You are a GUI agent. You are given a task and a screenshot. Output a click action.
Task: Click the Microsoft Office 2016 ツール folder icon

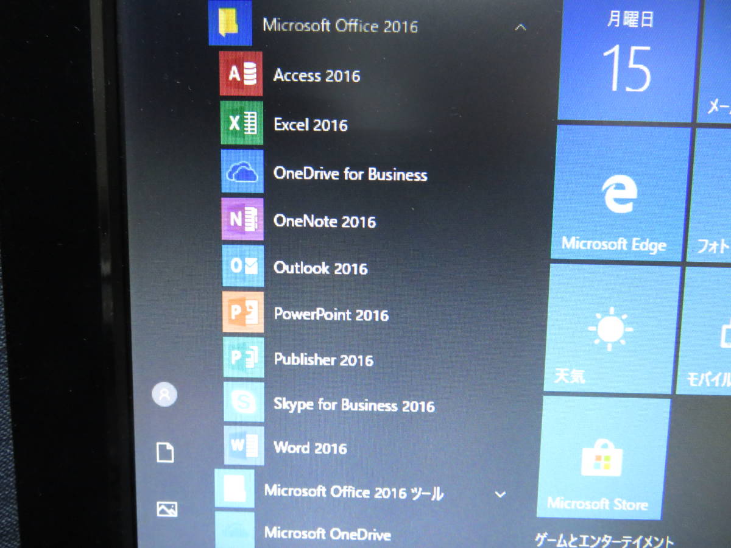[x=235, y=489]
